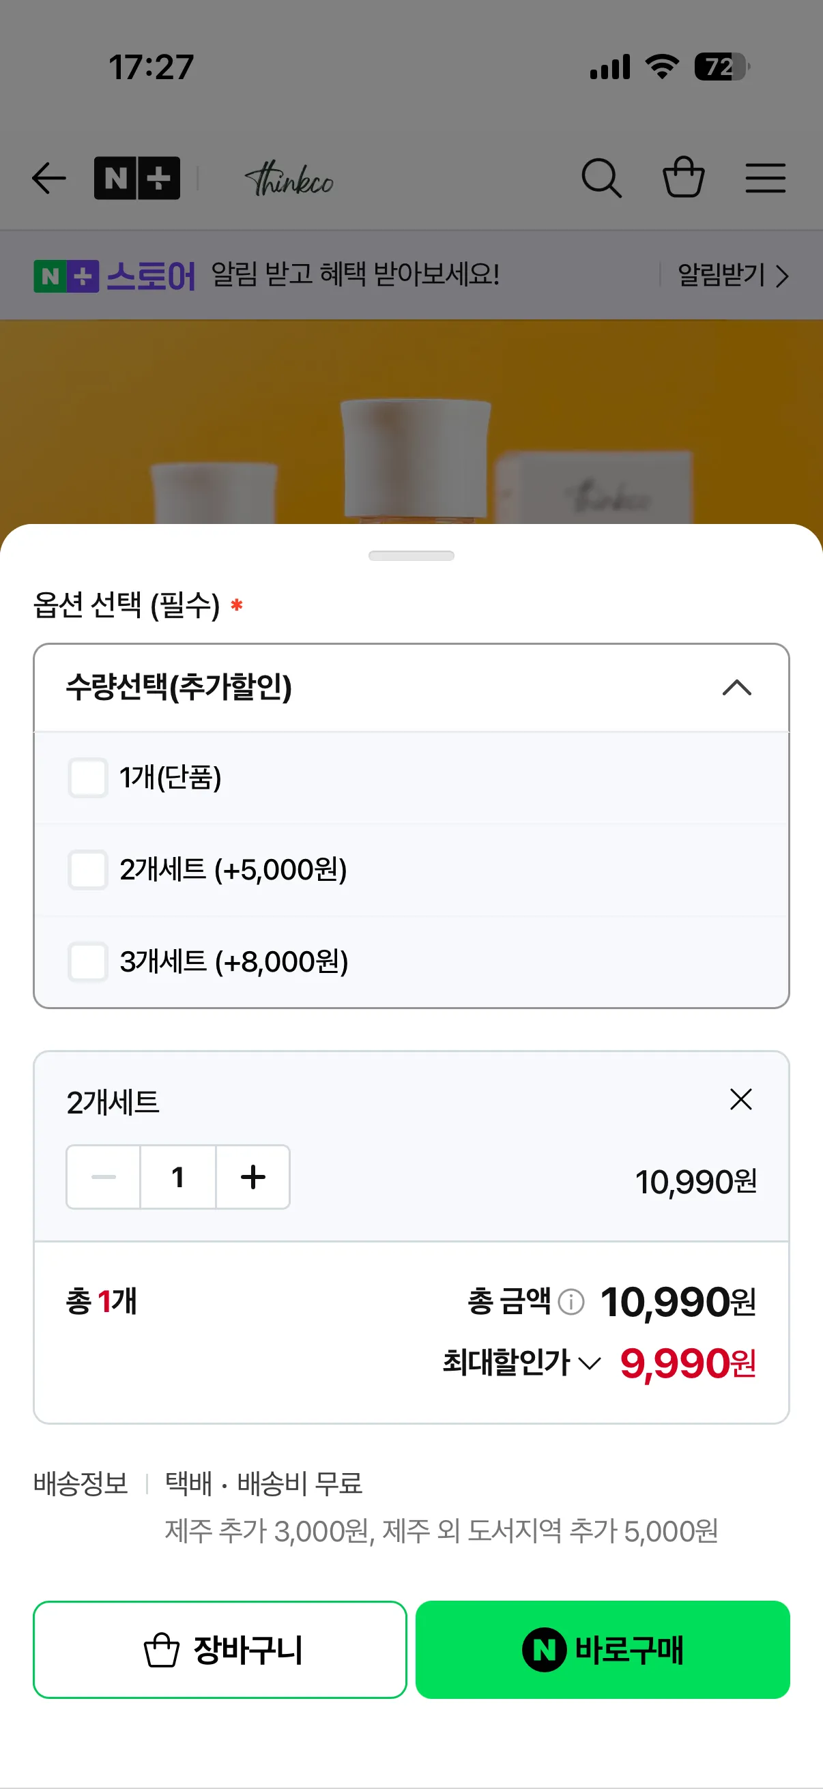
Task: Tap the back arrow icon
Action: coord(49,179)
